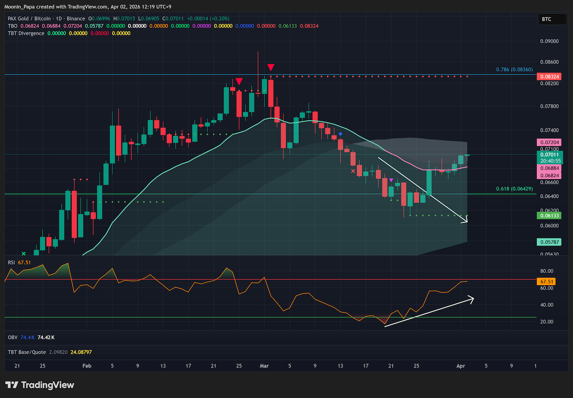This screenshot has height=398, width=573.
Task: Click the 0.07800 price scale value
Action: click(549, 106)
